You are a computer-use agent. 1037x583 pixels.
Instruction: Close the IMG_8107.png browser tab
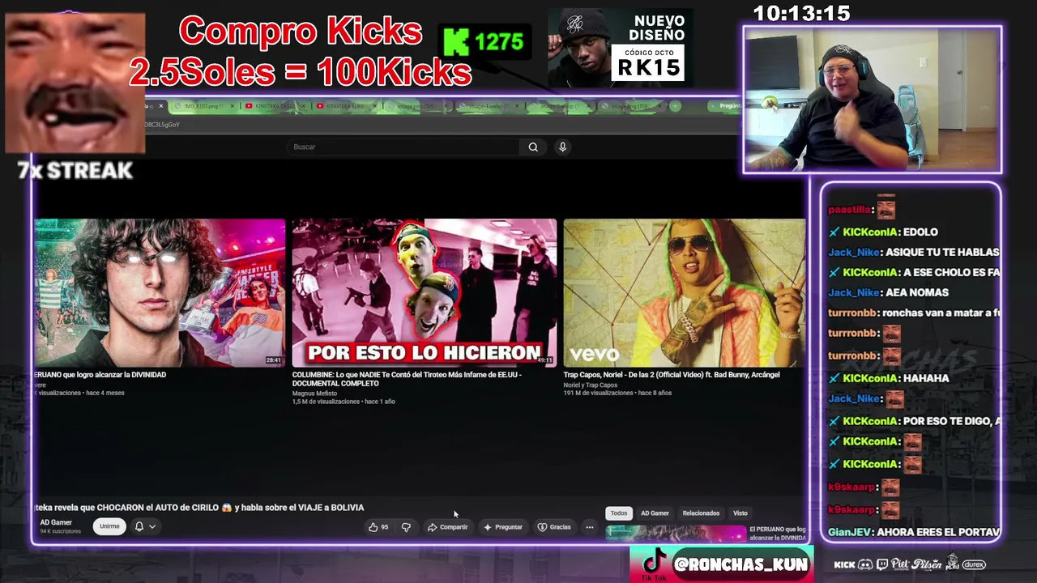coord(234,106)
